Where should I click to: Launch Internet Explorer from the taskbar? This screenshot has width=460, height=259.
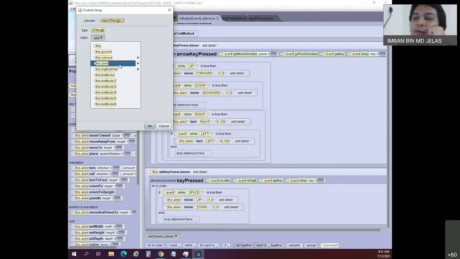coord(136,254)
